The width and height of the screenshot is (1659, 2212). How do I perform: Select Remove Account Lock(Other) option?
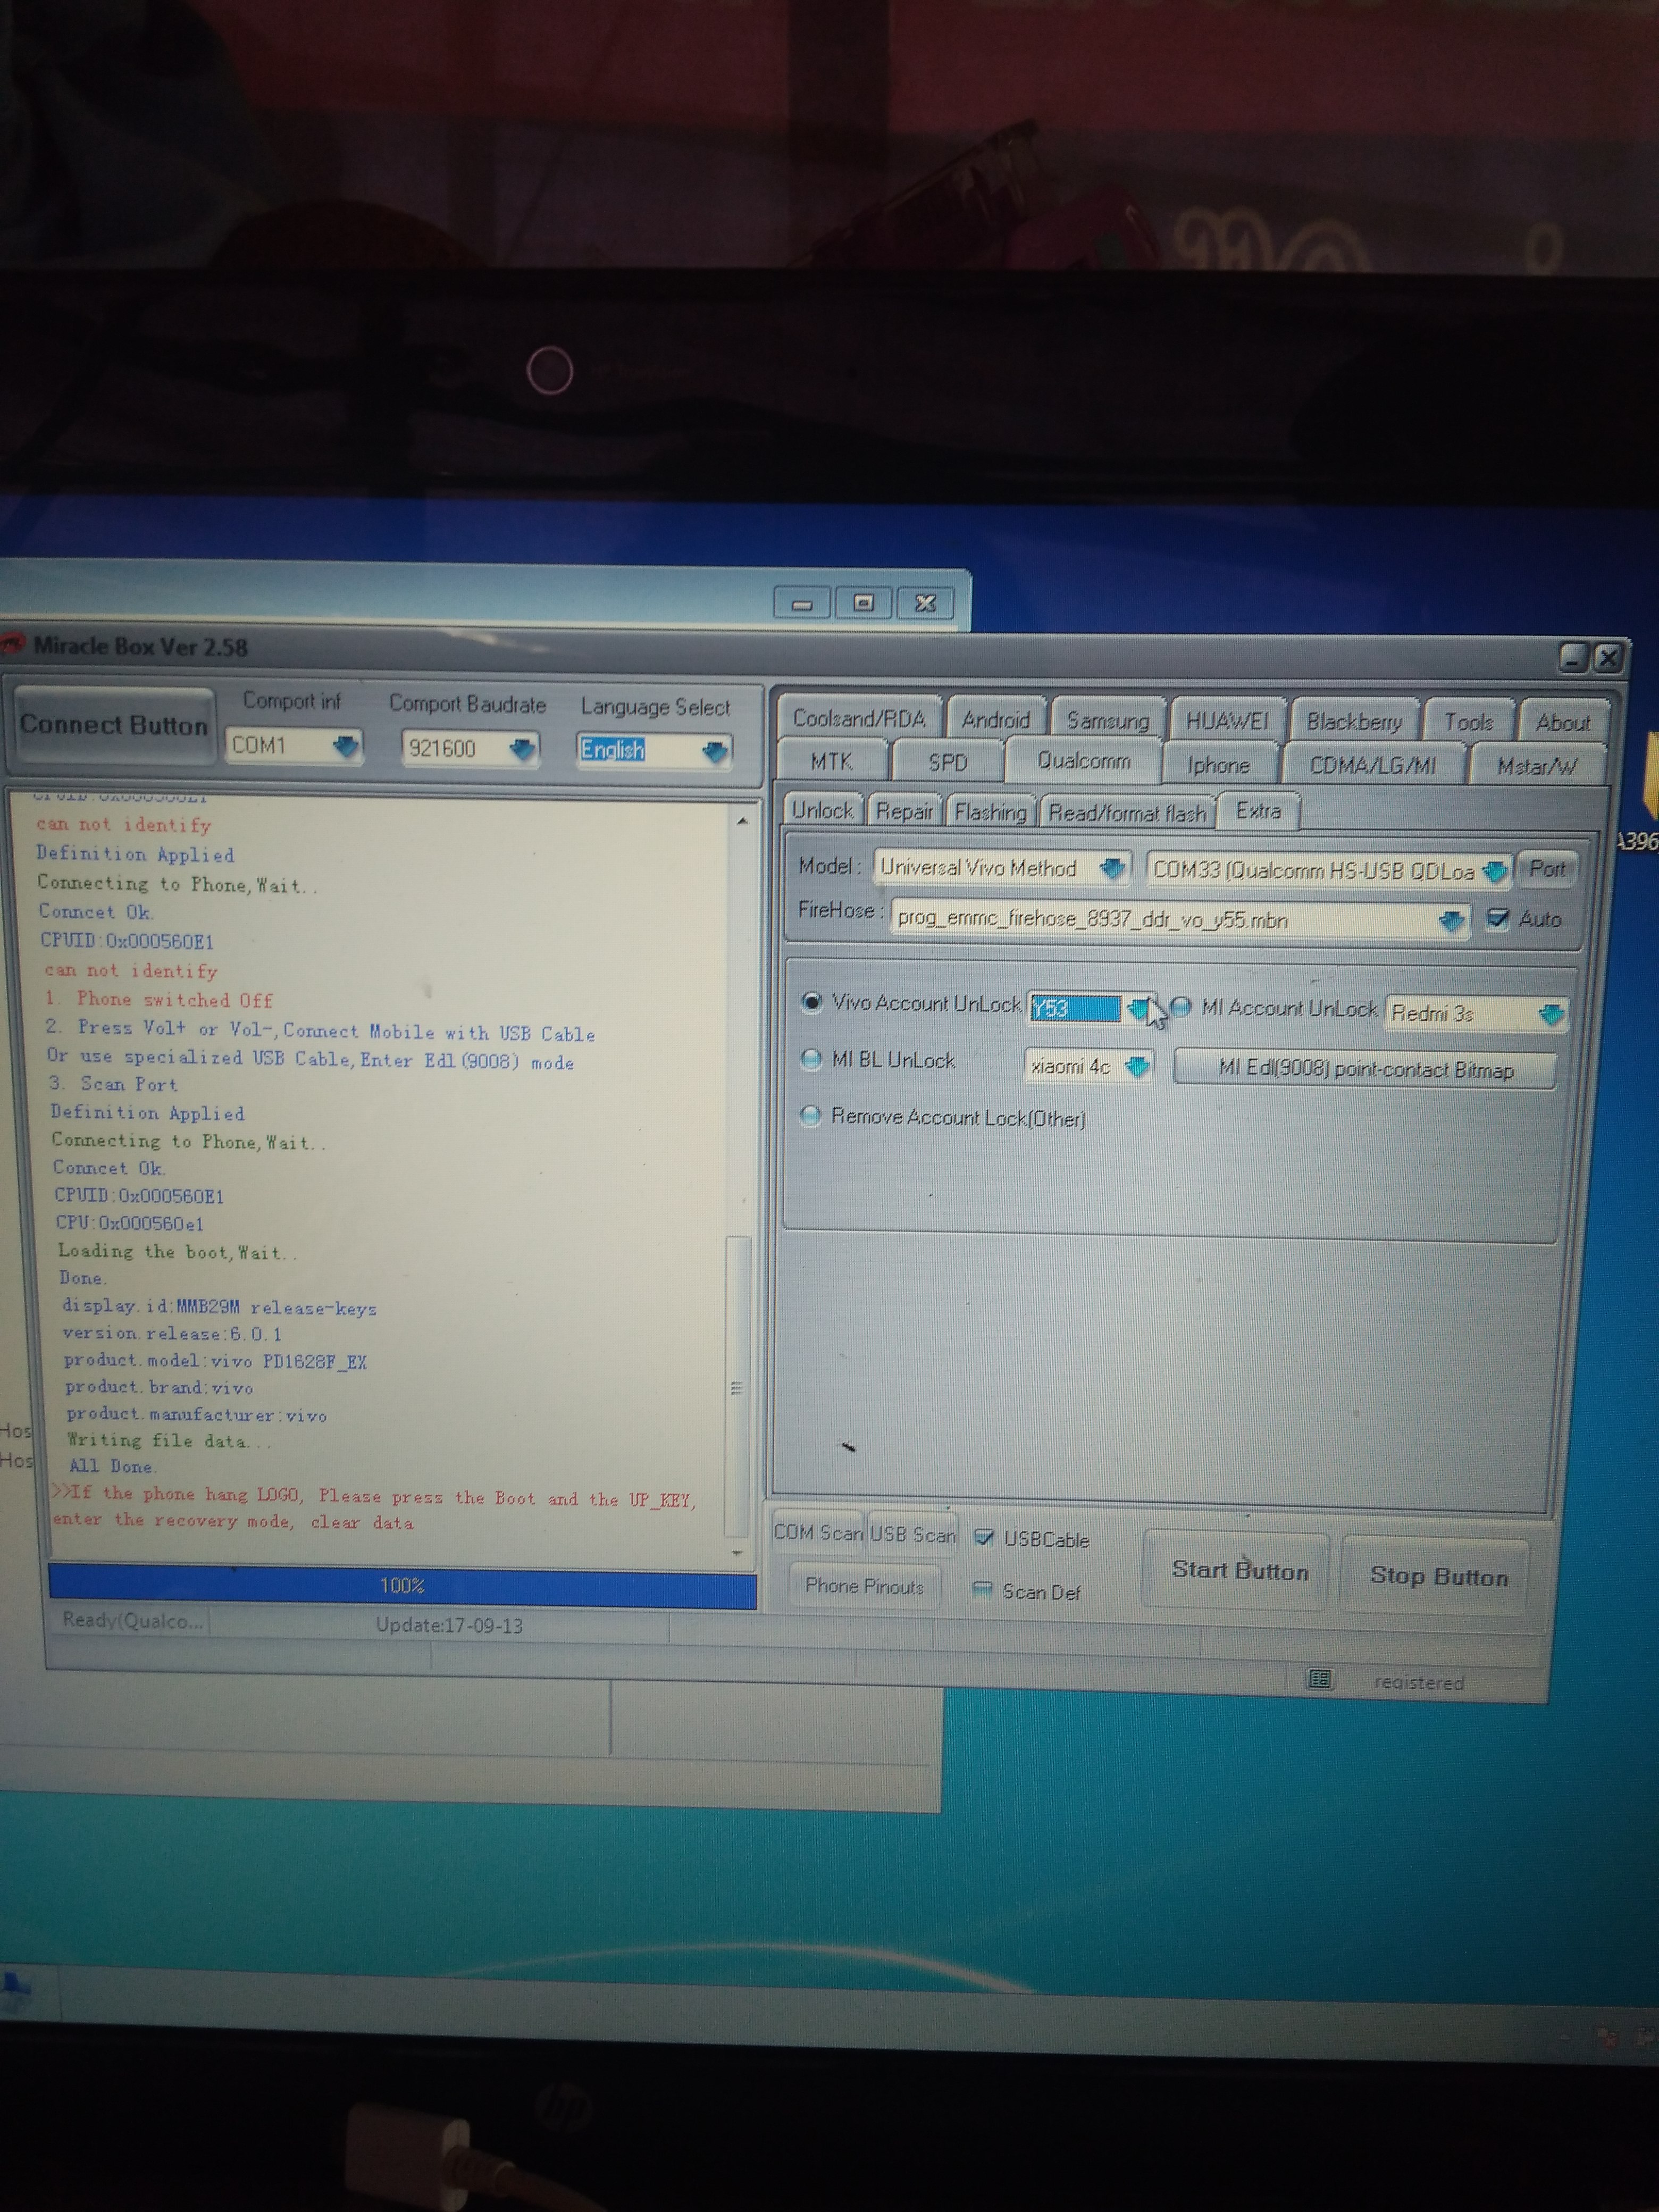coord(811,1116)
